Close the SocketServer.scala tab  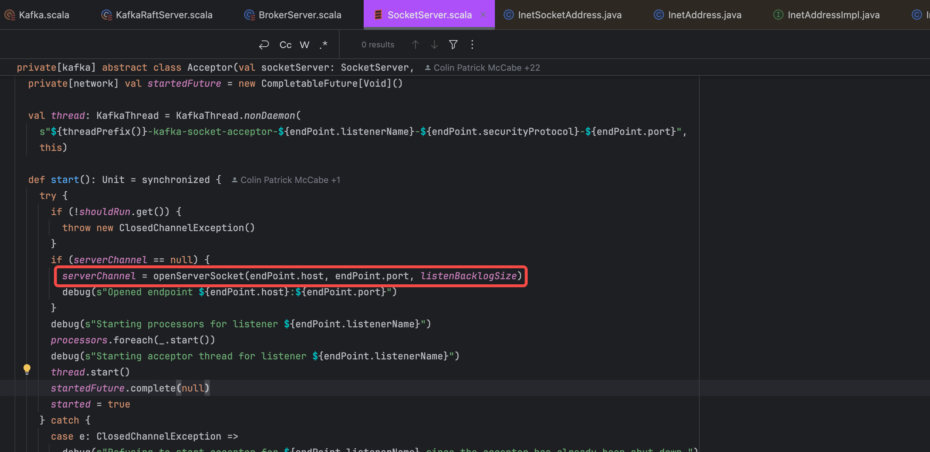coord(483,15)
